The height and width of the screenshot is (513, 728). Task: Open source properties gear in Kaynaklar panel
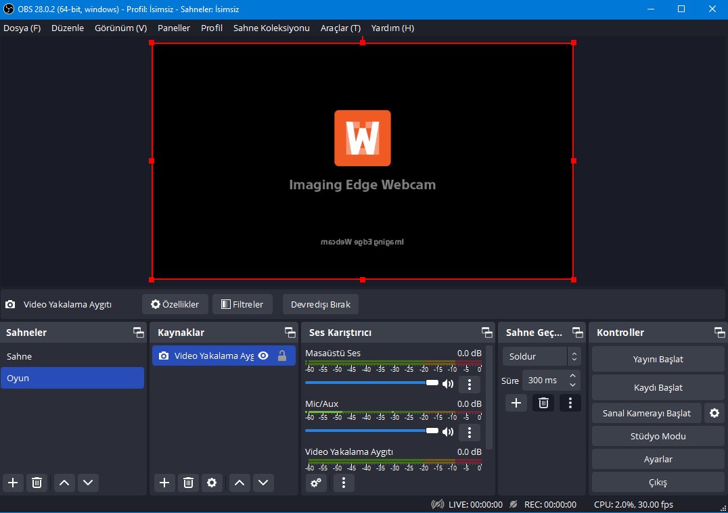(x=212, y=483)
